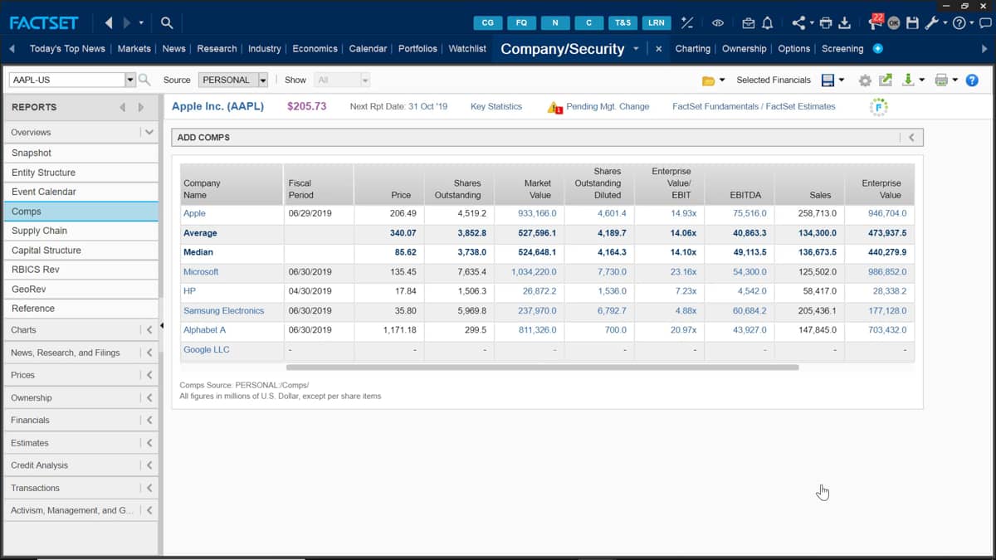Open the Microsoft company link
The height and width of the screenshot is (560, 996).
tap(201, 272)
